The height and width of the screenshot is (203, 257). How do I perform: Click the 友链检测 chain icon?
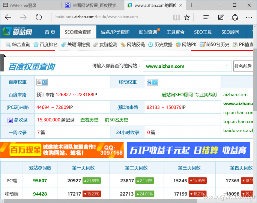point(95,44)
